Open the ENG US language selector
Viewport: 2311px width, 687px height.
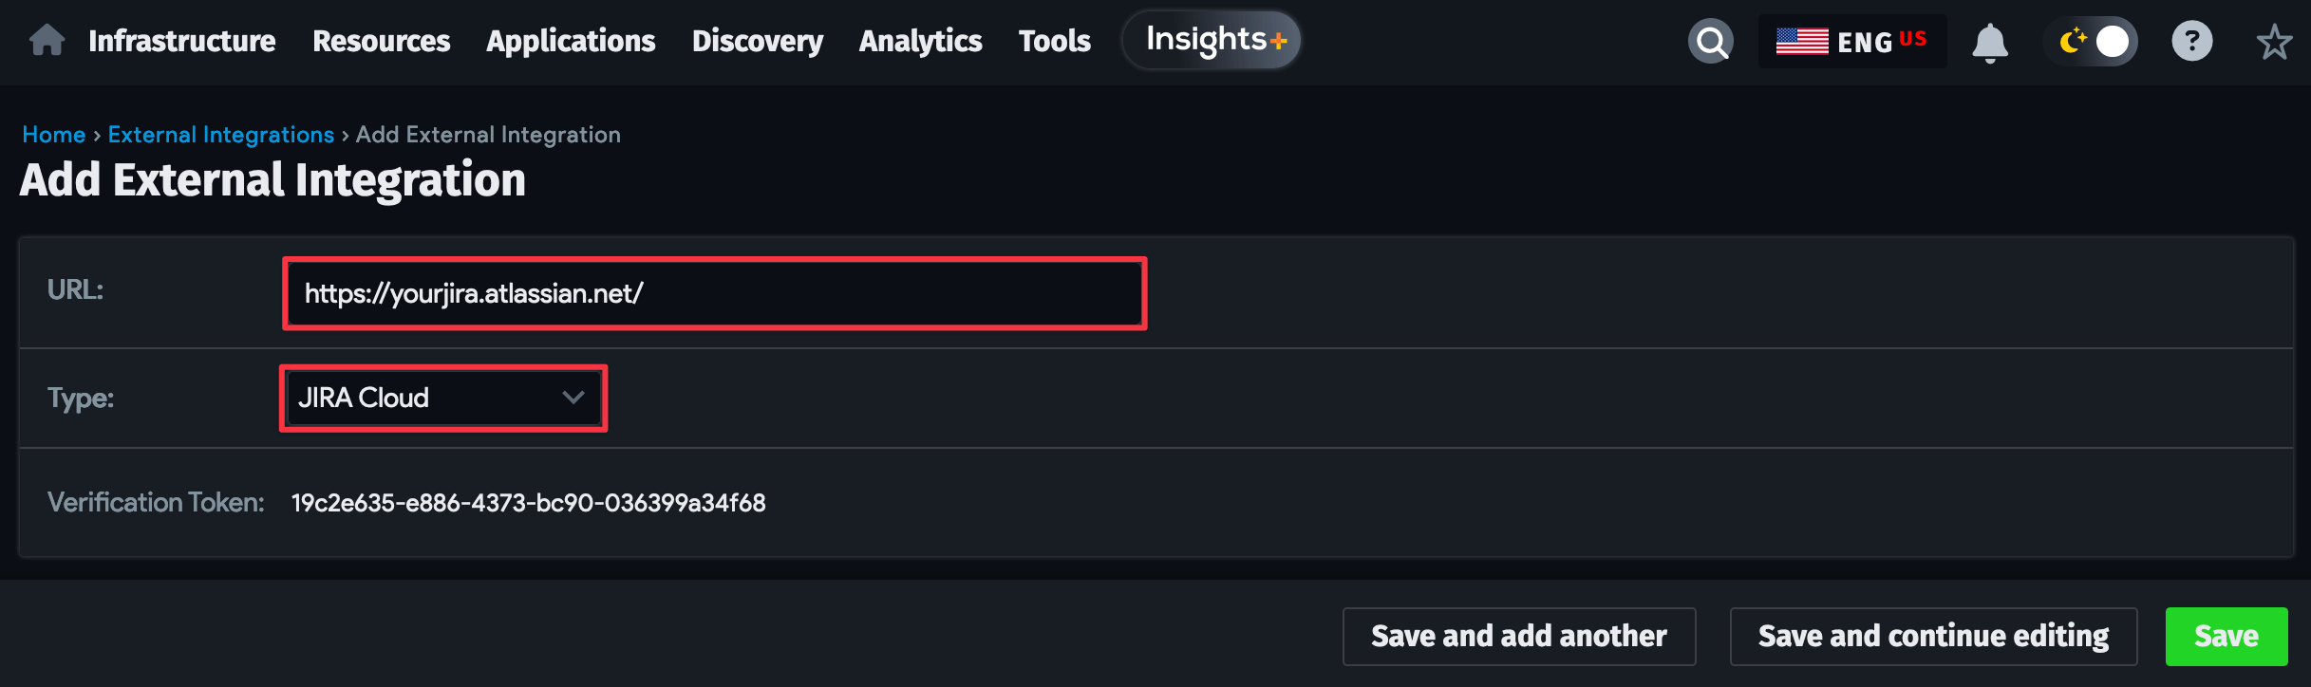1851,40
